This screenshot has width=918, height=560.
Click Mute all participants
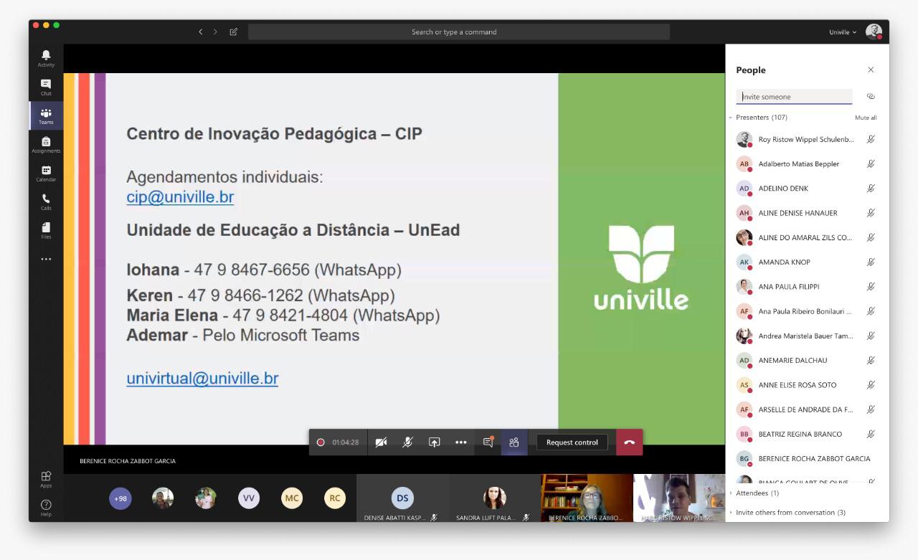866,118
